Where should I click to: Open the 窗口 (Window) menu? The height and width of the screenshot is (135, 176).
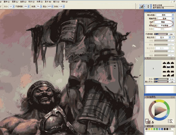[x=56, y=2]
